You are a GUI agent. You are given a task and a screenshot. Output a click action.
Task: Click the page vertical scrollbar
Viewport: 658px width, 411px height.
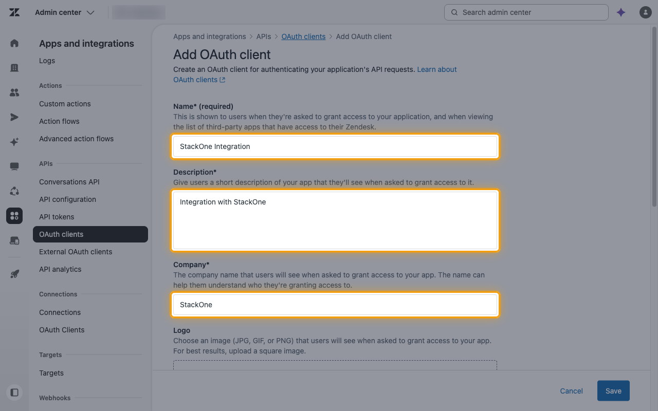654,116
